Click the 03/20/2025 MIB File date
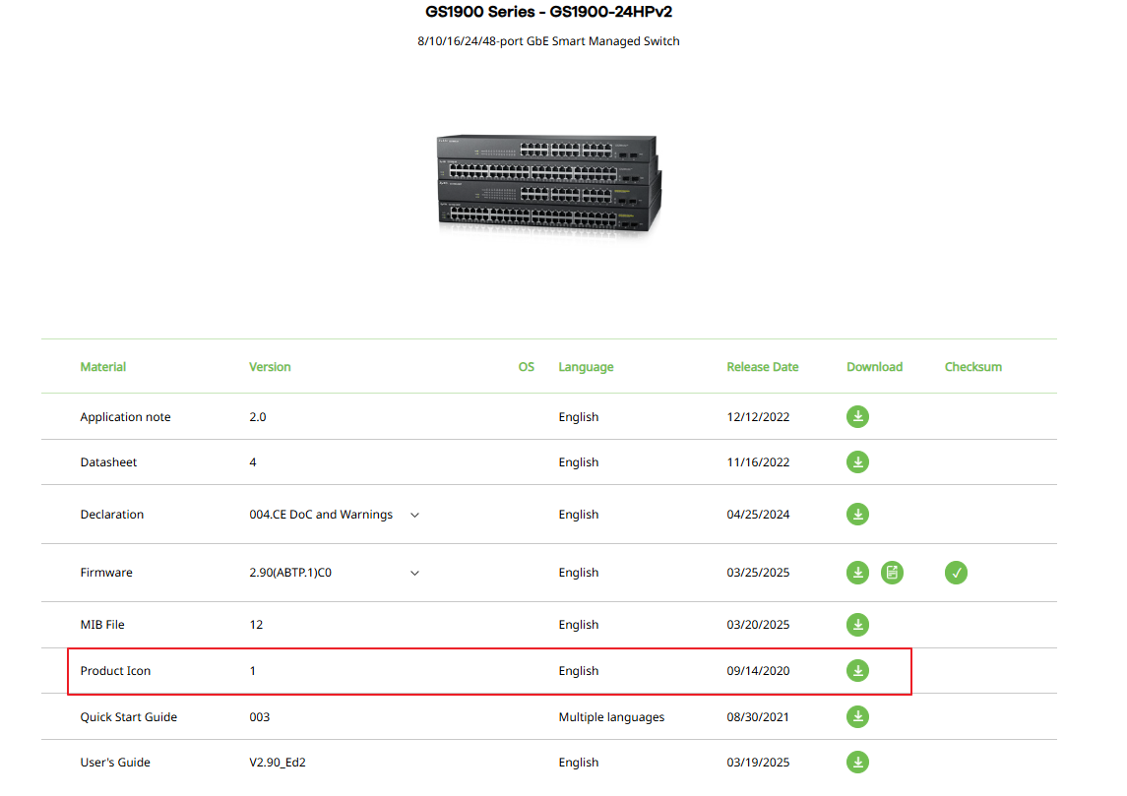 tap(758, 625)
